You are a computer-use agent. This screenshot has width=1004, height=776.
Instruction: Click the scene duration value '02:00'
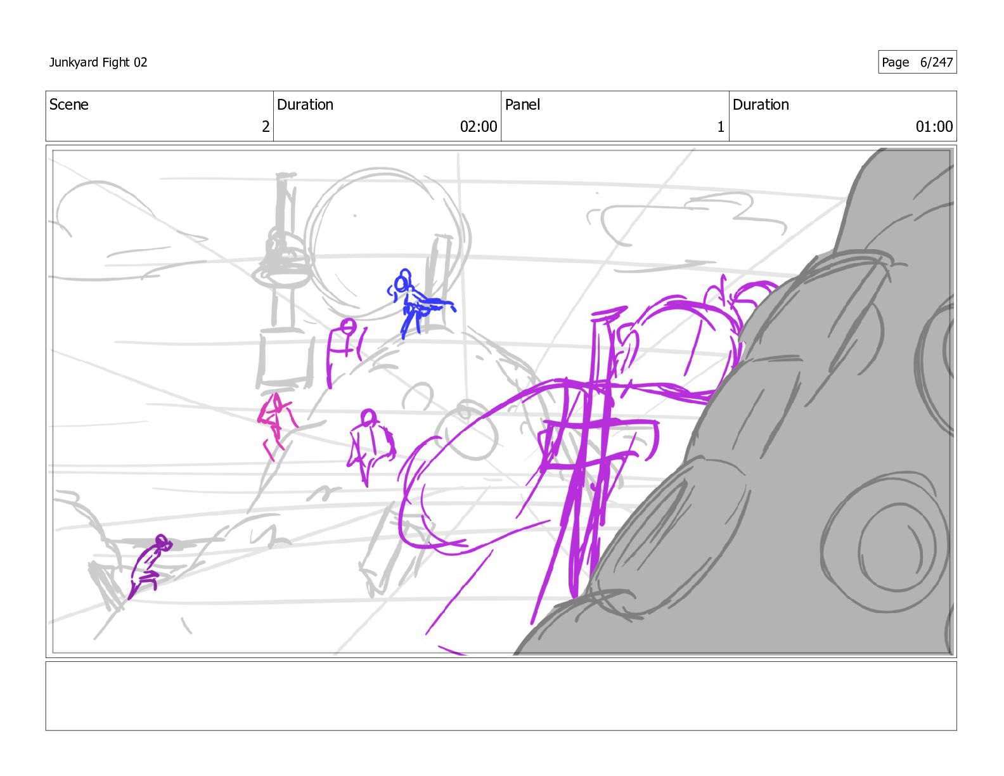[479, 127]
